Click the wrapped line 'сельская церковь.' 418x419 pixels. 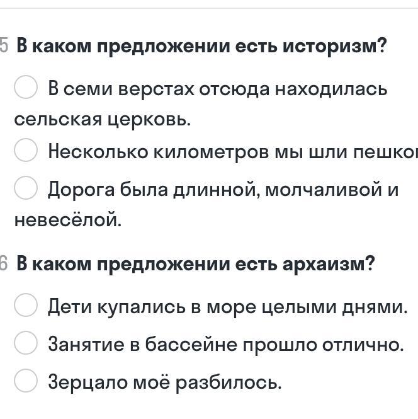click(x=102, y=119)
